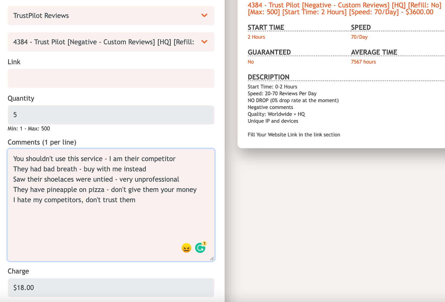Viewport: 445px width, 302px height.
Task: Click the orange service title with $3600.00
Action: click(344, 9)
